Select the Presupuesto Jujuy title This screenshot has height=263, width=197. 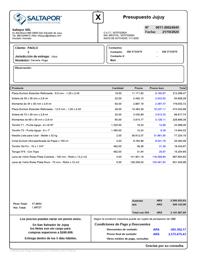click(x=144, y=17)
